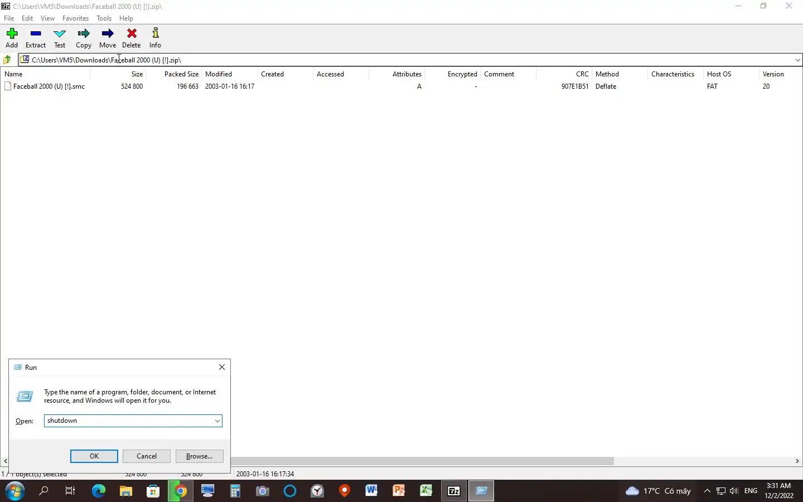Open the maps pin app on taskbar
This screenshot has height=502, width=803.
tap(344, 491)
